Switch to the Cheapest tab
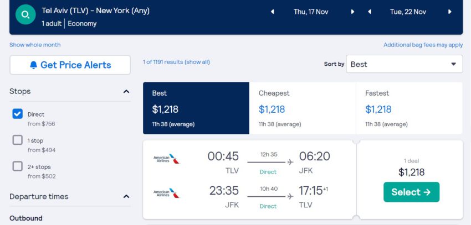This screenshot has width=471, height=225. pyautogui.click(x=303, y=108)
